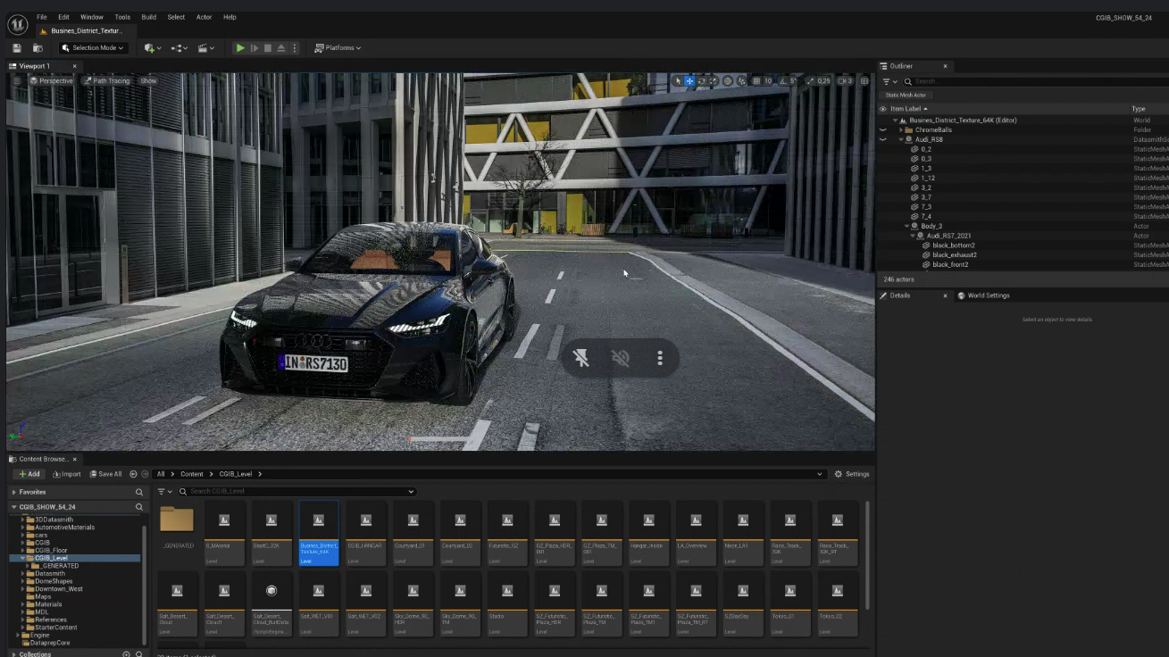Viewport: 1169px width, 657px height.
Task: Expand the Favorites section in Content Browser
Action: (14, 492)
